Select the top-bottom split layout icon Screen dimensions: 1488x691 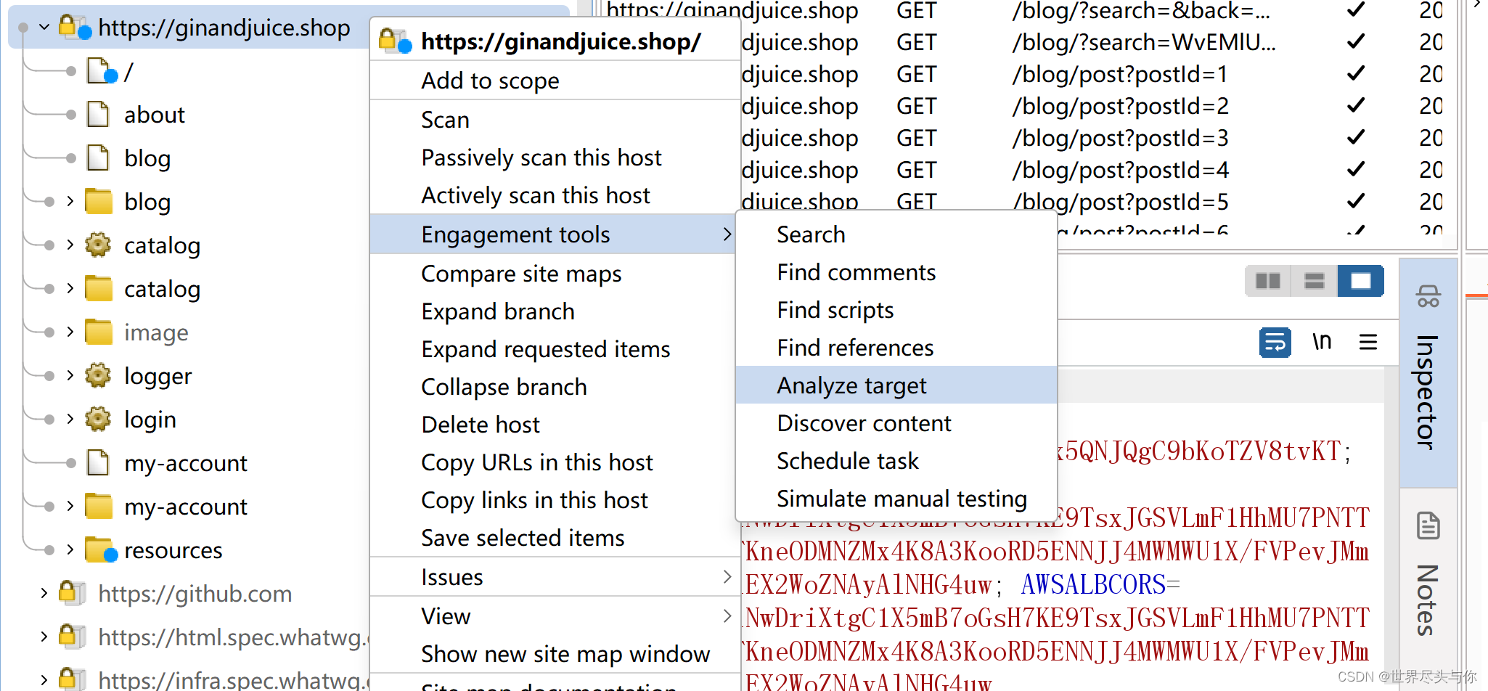point(1314,281)
